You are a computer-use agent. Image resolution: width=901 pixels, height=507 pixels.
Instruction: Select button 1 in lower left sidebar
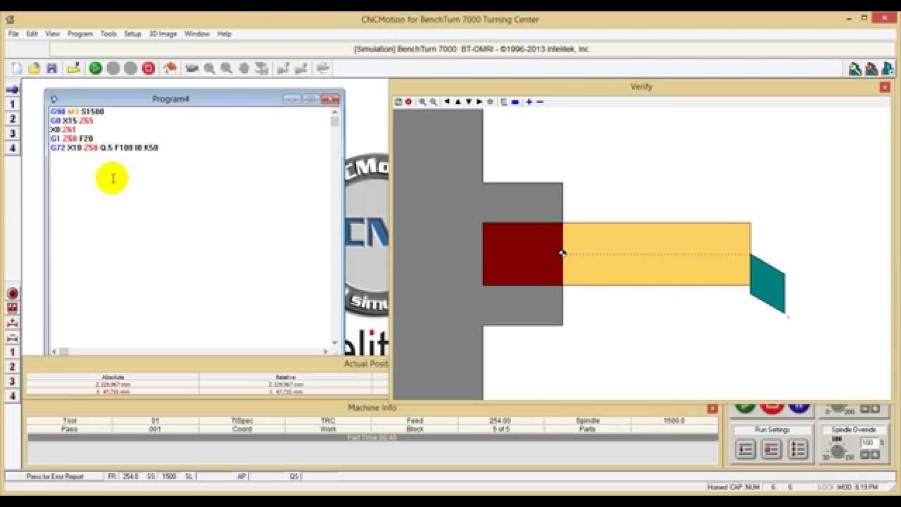pos(12,352)
